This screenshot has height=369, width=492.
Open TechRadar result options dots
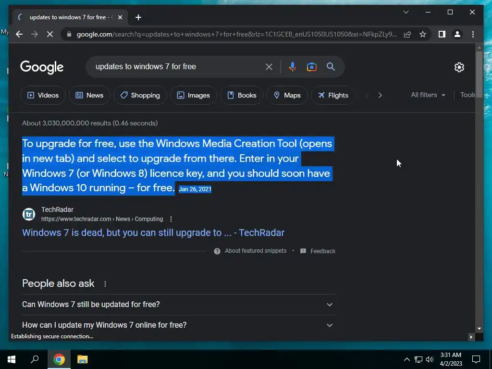point(171,219)
